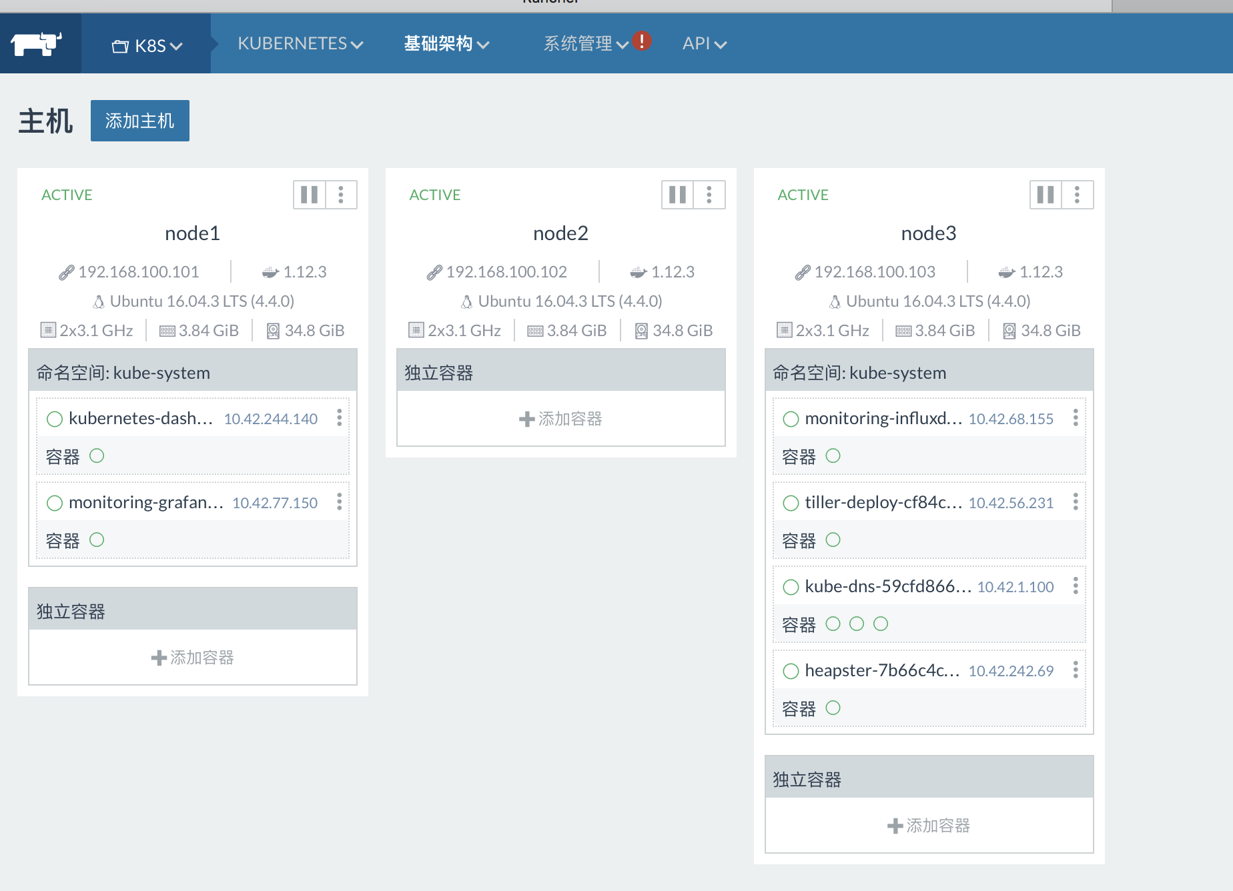Open options menu for kubernetes-dashboard pod

(339, 418)
